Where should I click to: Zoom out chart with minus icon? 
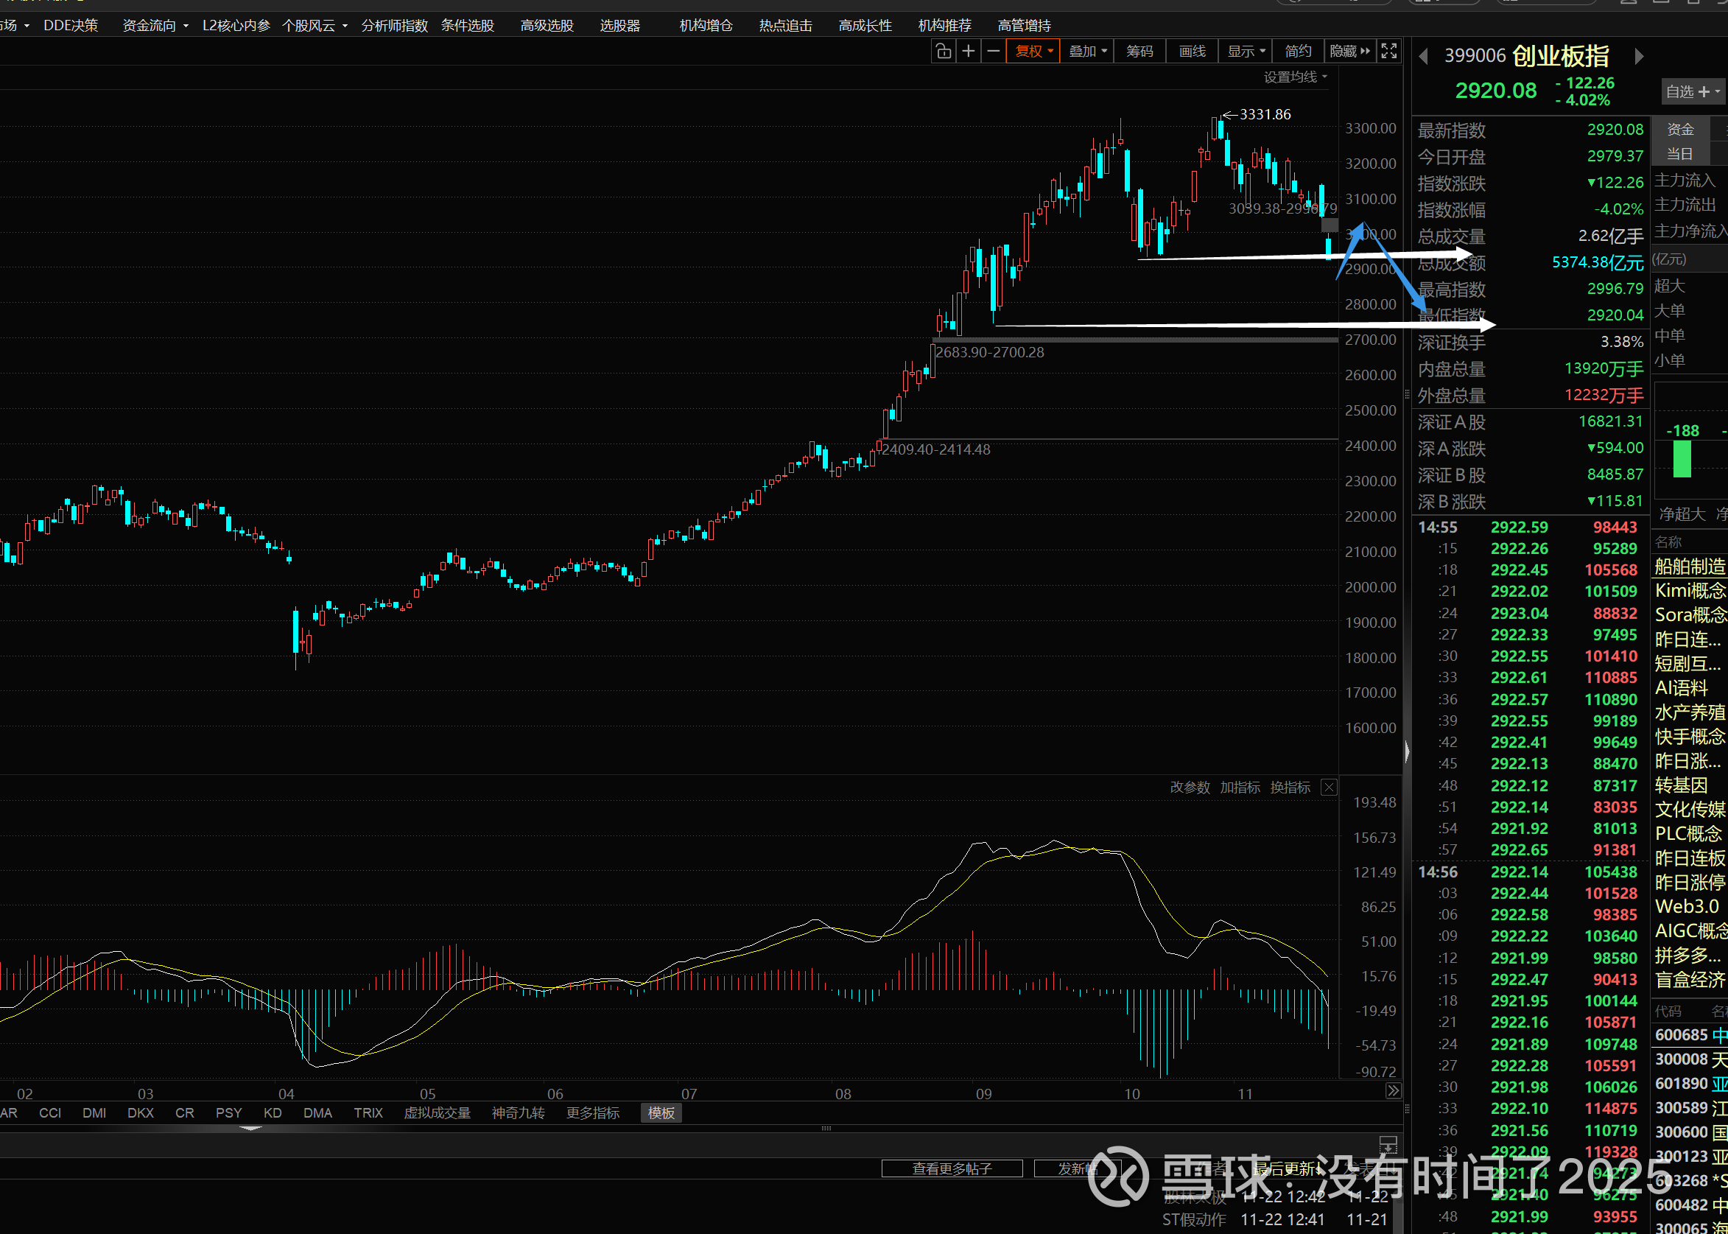[x=994, y=51]
